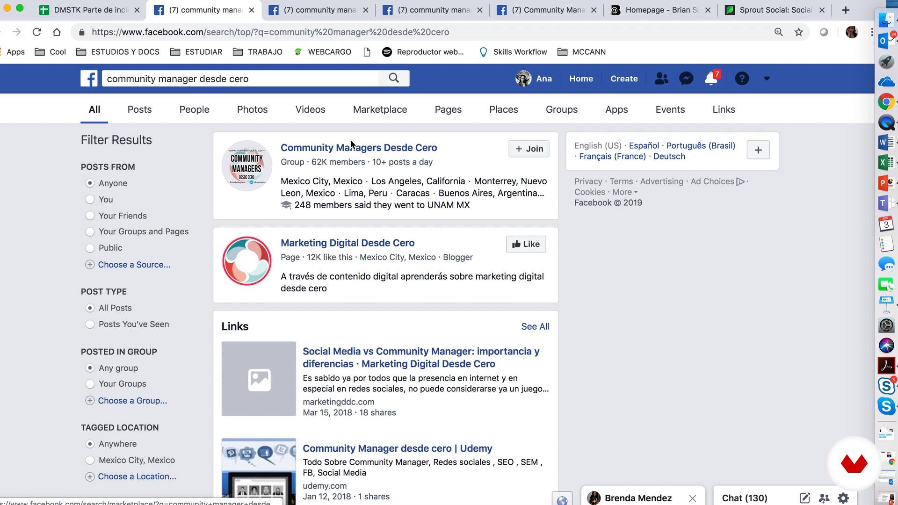Click the Facebook logo home icon
The height and width of the screenshot is (505, 898).
coord(89,79)
